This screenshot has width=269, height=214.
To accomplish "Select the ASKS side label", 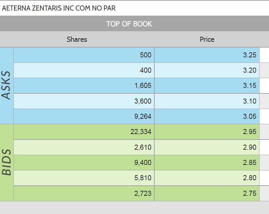I will pyautogui.click(x=7, y=86).
